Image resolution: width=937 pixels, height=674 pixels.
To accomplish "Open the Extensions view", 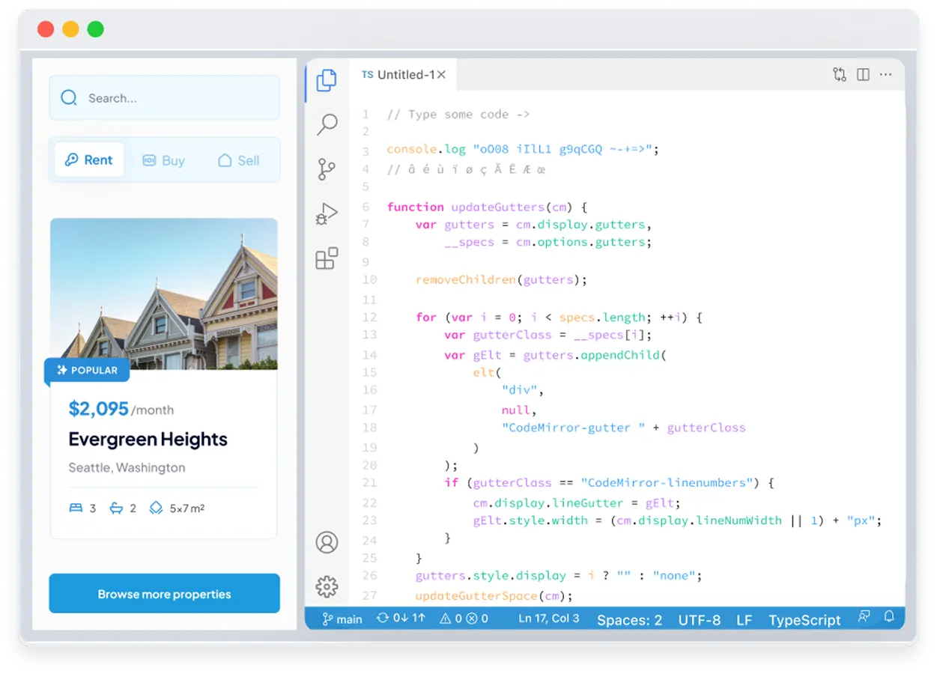I will 326,258.
